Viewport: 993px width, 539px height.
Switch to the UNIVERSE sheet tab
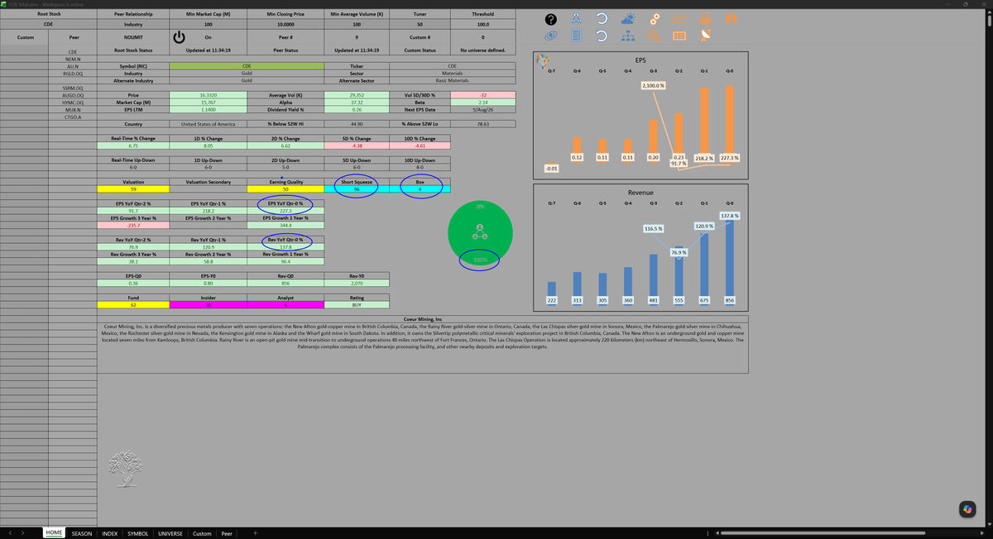[170, 533]
